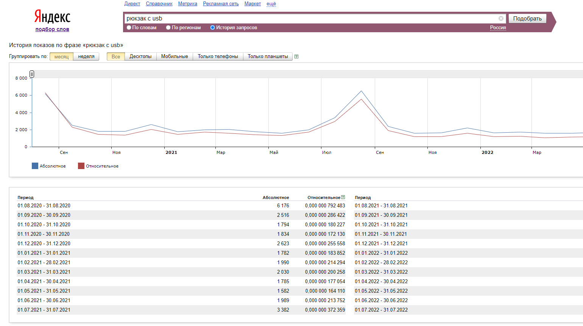Select the По словам radio button

[129, 28]
